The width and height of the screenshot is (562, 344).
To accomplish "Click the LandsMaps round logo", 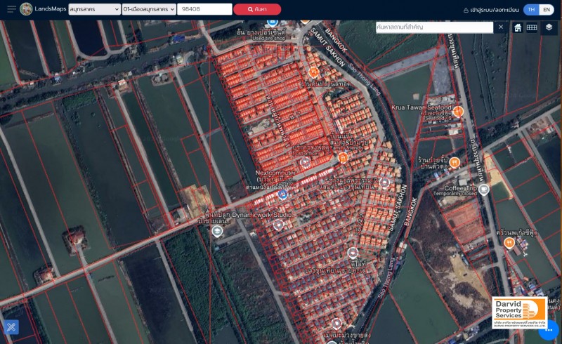I will click(26, 9).
